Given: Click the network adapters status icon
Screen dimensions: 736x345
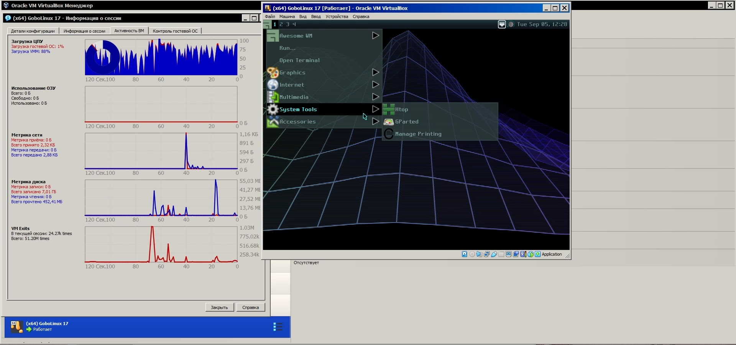Looking at the screenshot, I should click(x=486, y=254).
